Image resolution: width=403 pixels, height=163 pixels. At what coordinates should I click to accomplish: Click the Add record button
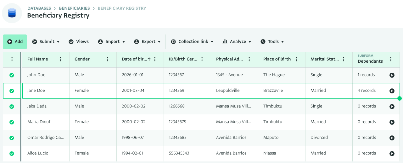tap(15, 42)
